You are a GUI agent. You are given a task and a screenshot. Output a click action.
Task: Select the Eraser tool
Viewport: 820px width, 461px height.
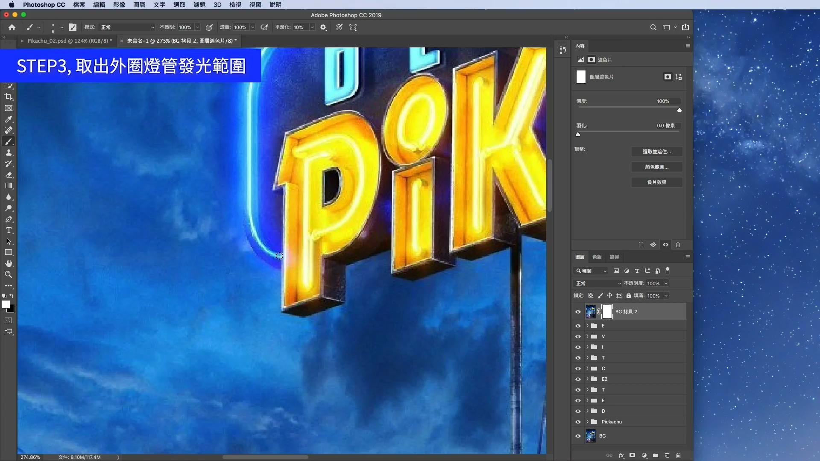9,175
